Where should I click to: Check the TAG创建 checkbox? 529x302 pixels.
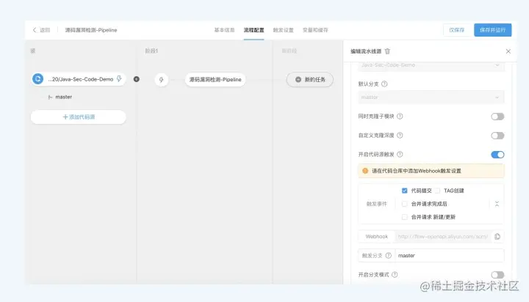pos(437,191)
